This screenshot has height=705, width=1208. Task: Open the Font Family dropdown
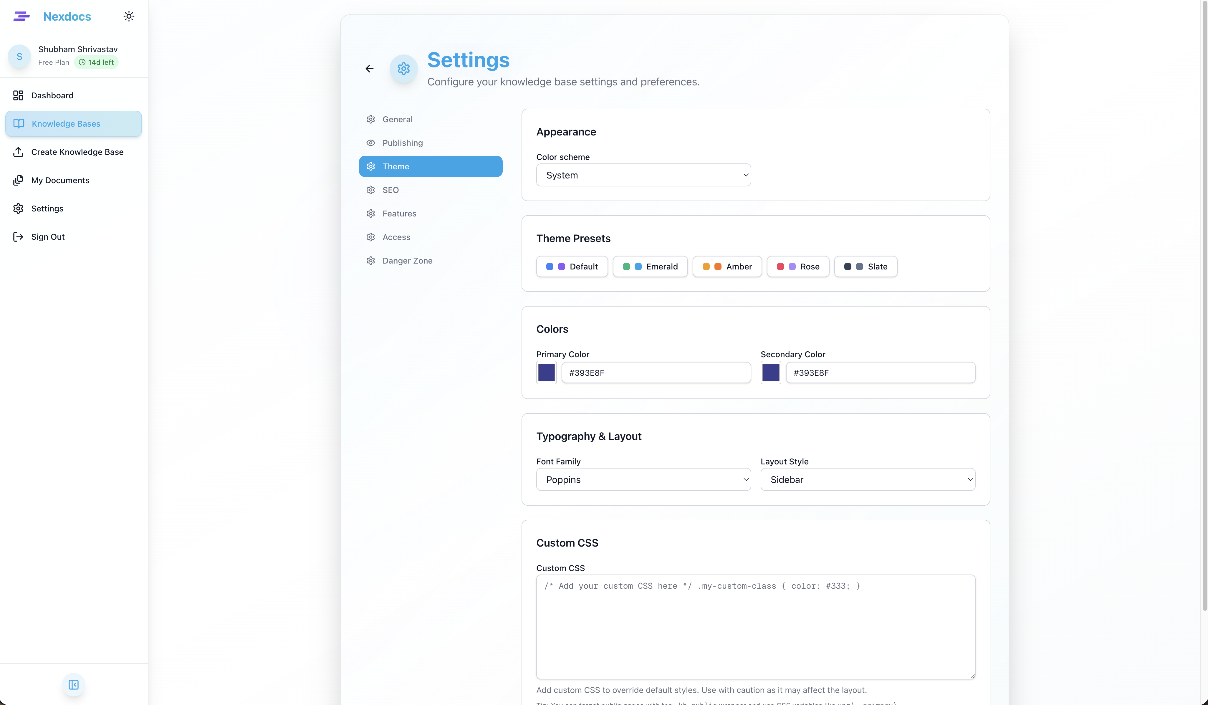pos(643,479)
